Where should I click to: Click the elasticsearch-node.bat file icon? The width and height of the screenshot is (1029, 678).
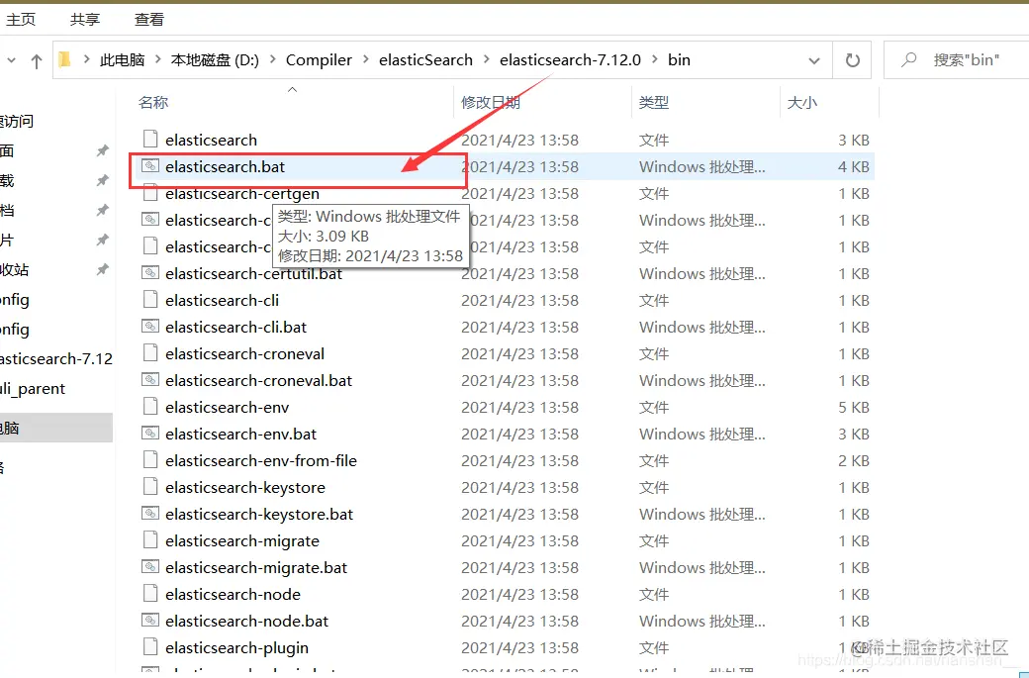pos(150,621)
